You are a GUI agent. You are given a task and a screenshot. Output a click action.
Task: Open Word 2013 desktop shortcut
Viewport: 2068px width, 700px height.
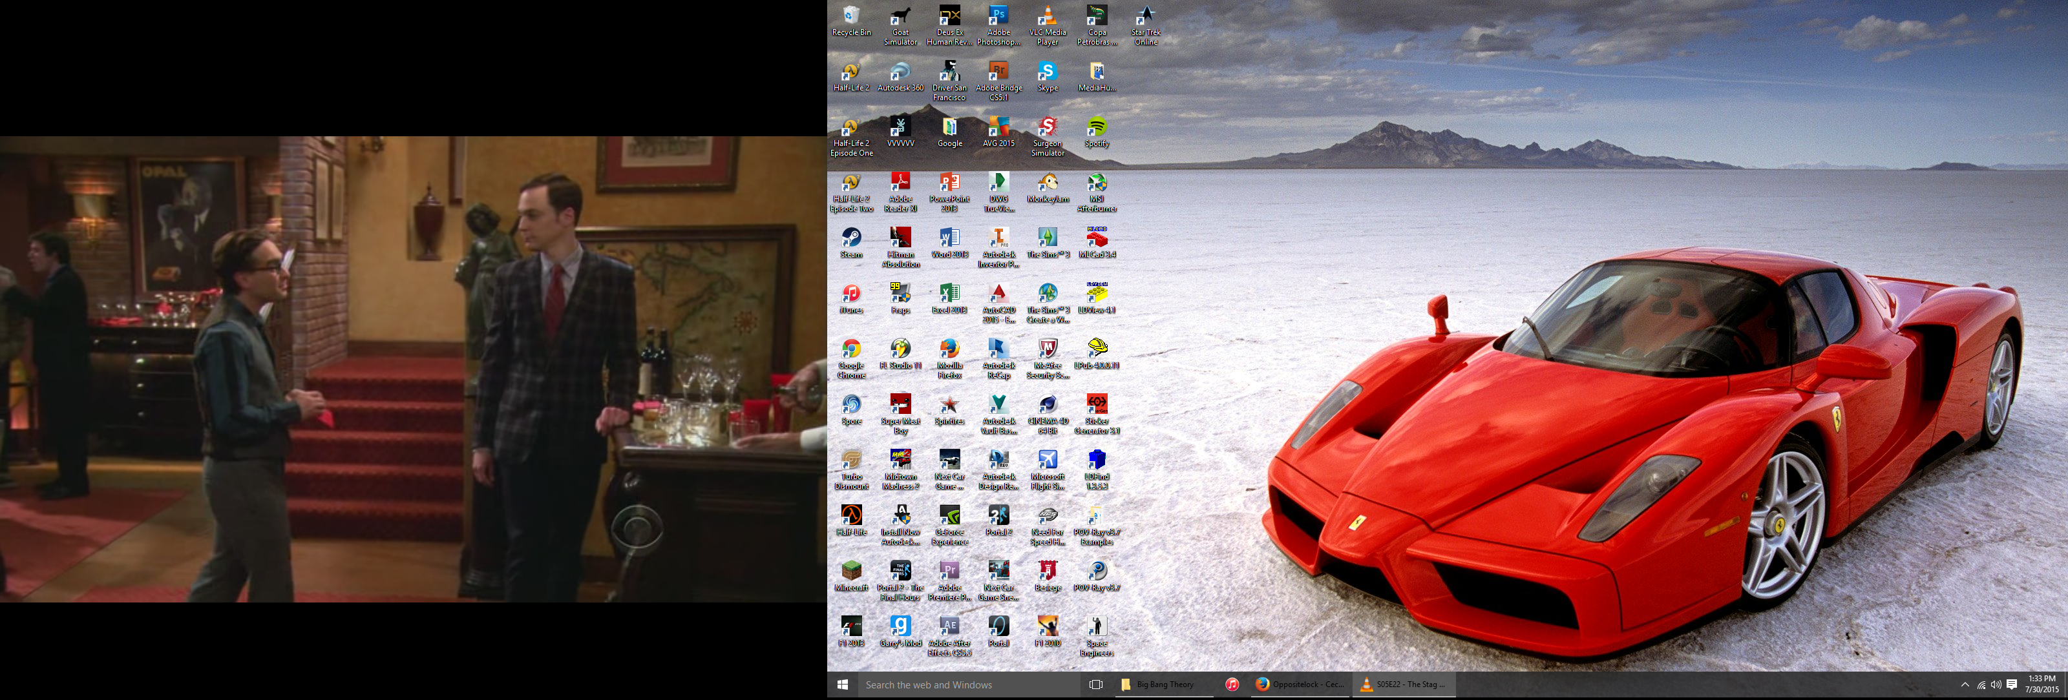tap(949, 243)
